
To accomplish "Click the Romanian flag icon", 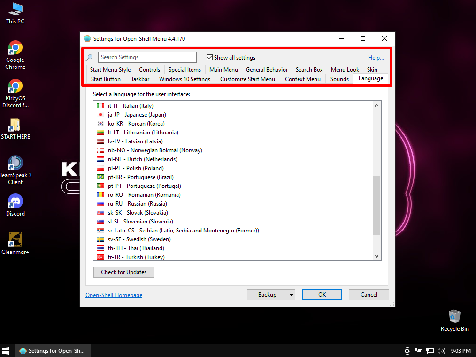I will pos(100,195).
